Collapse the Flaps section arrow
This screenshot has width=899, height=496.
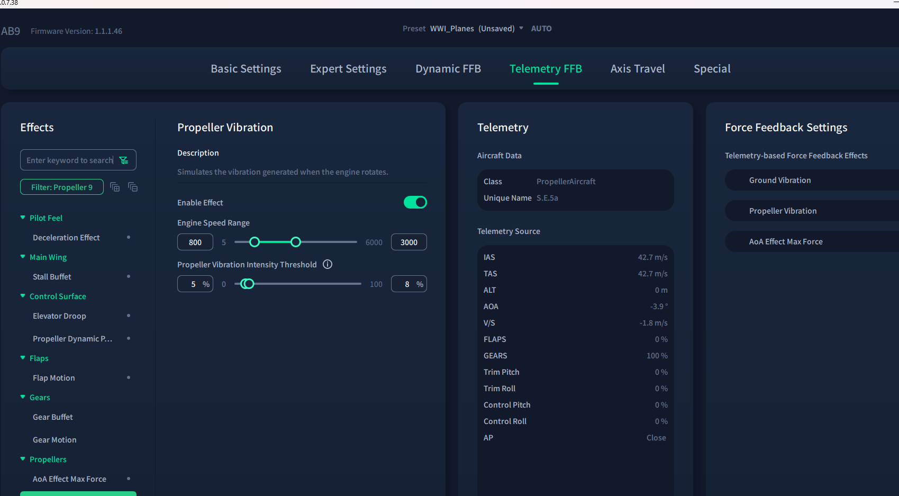click(x=23, y=358)
